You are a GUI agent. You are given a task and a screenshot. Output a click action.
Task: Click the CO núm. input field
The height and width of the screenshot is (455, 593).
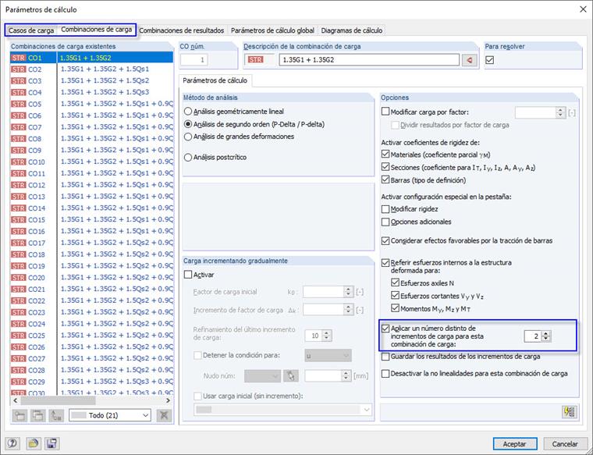click(194, 60)
